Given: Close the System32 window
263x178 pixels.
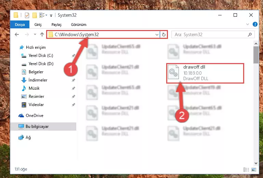Looking at the screenshot, I should [251, 15].
